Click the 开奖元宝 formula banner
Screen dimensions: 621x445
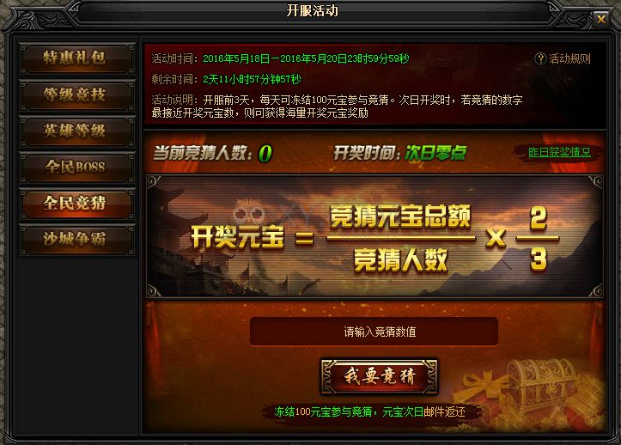click(x=374, y=236)
